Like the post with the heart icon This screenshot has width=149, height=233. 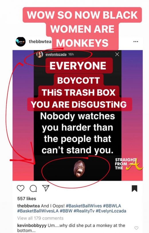click(21, 188)
